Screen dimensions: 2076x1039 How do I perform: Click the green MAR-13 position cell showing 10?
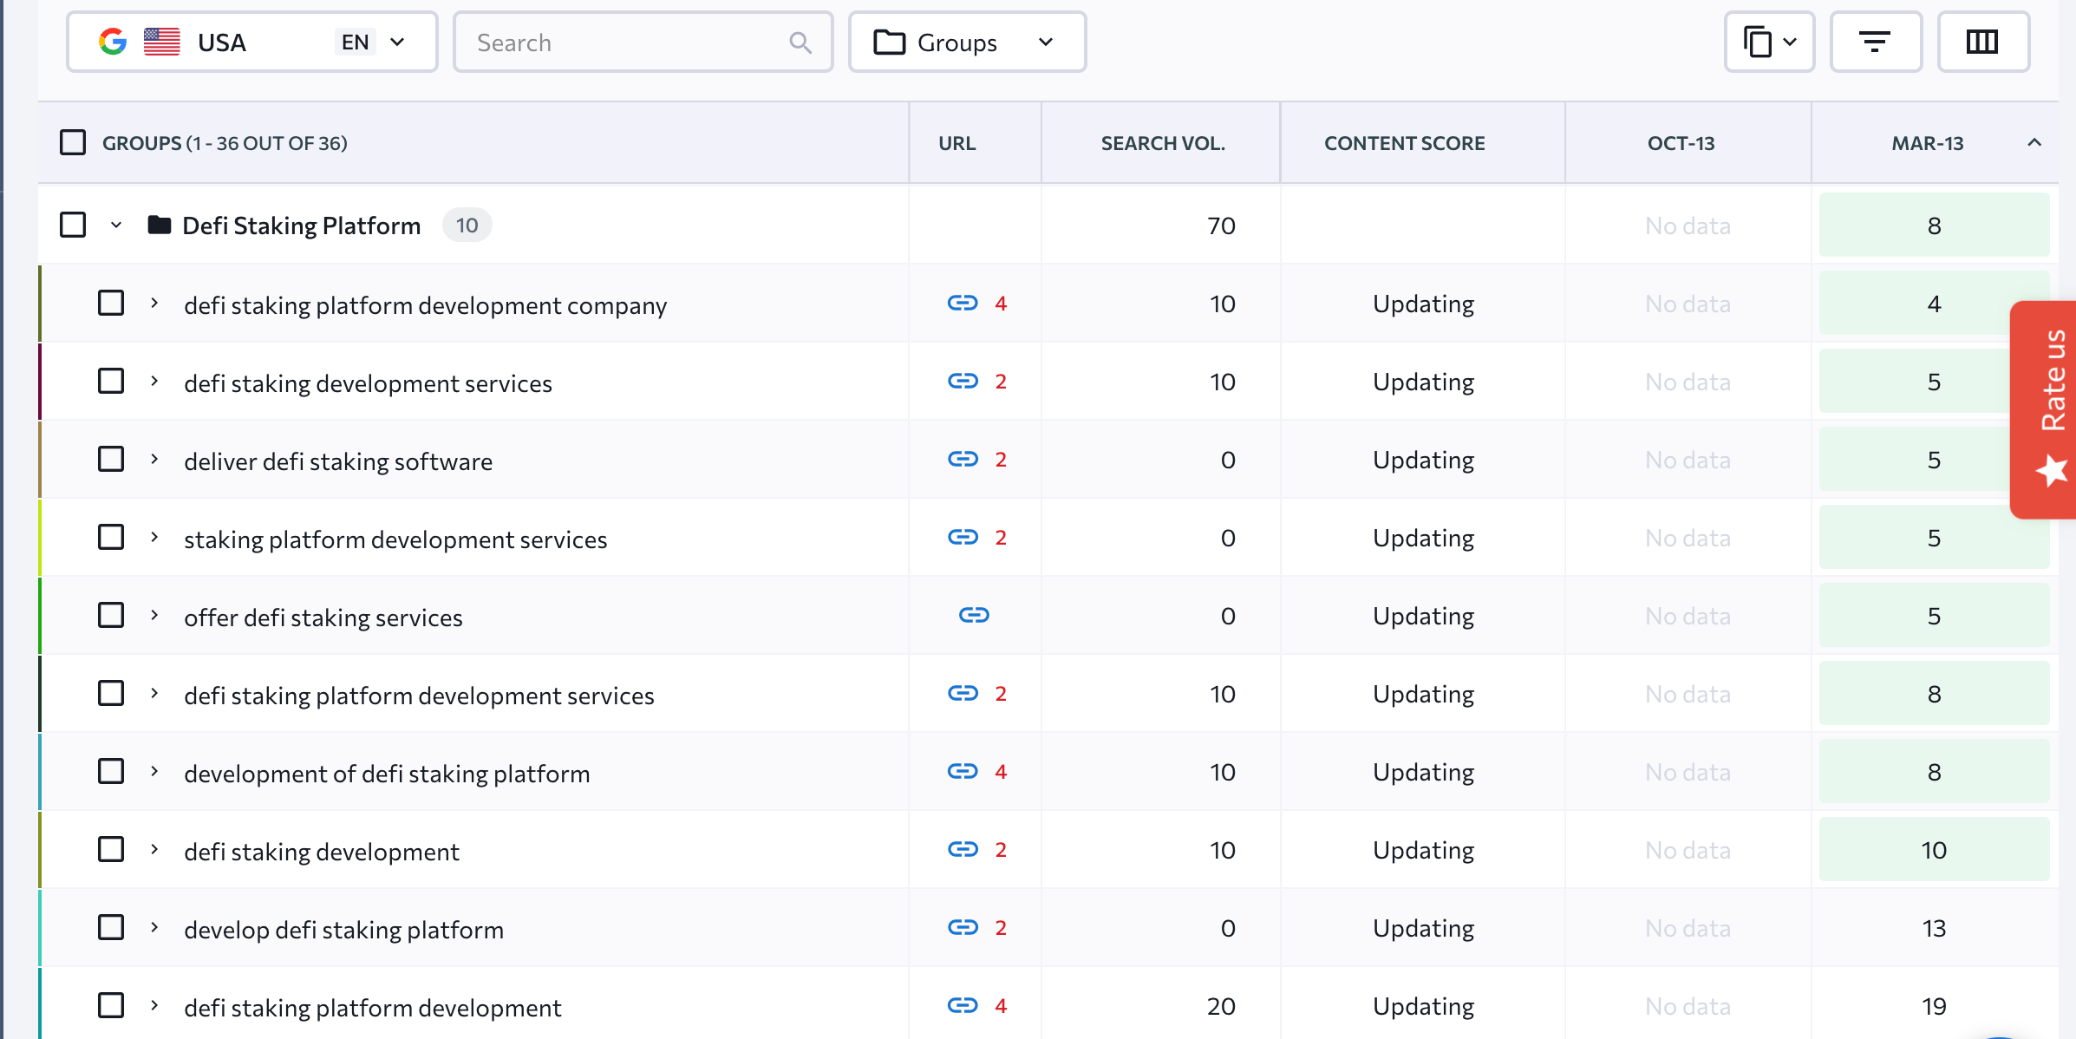coord(1934,850)
